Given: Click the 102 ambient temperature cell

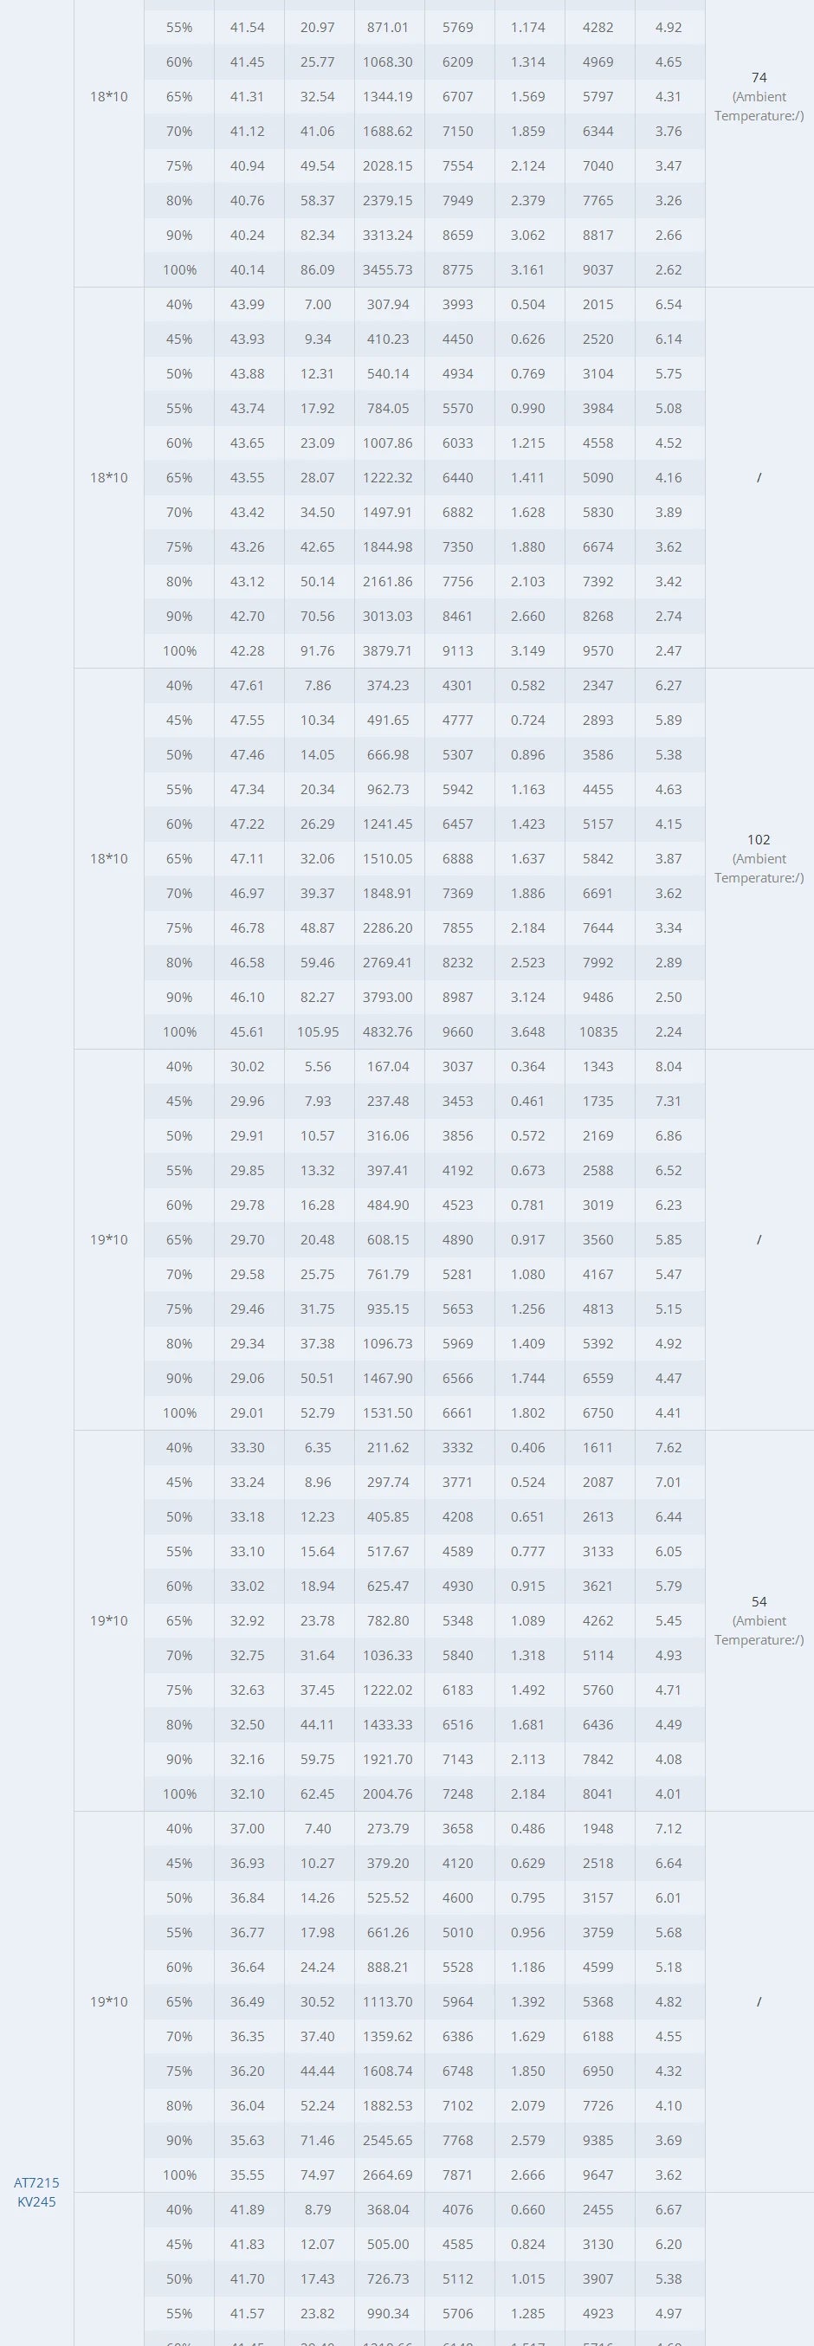Looking at the screenshot, I should (759, 858).
